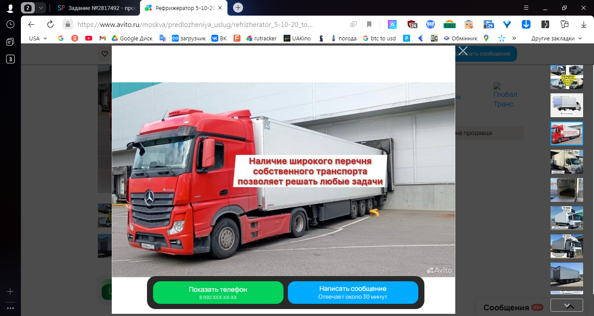Open the Глобал Транс seller link
594x316 pixels.
pyautogui.click(x=505, y=95)
